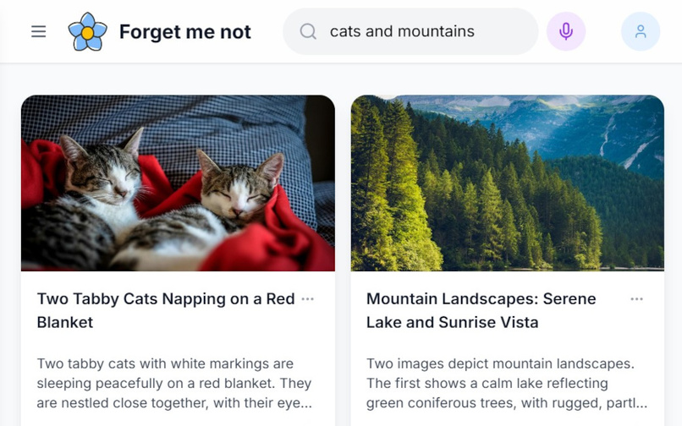This screenshot has height=426, width=682.
Task: Click the blue forget-me-not flower logo
Action: point(87,31)
